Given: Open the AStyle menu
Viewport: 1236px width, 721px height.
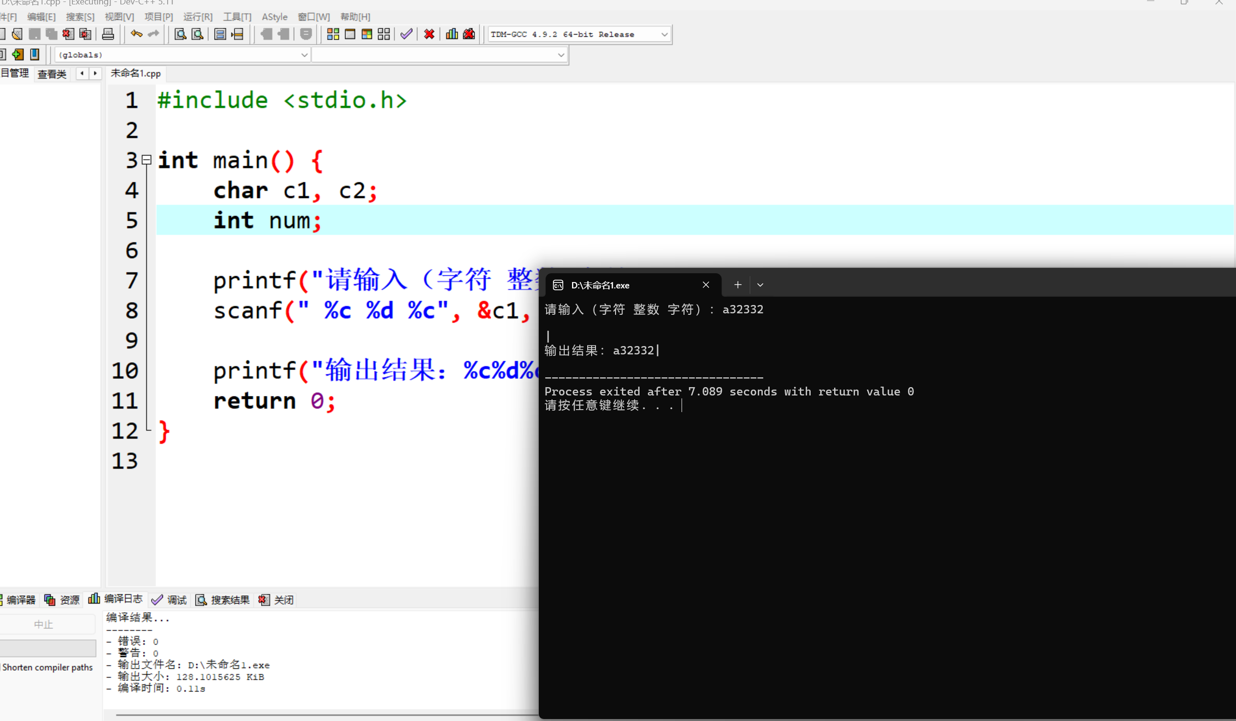Looking at the screenshot, I should [274, 17].
